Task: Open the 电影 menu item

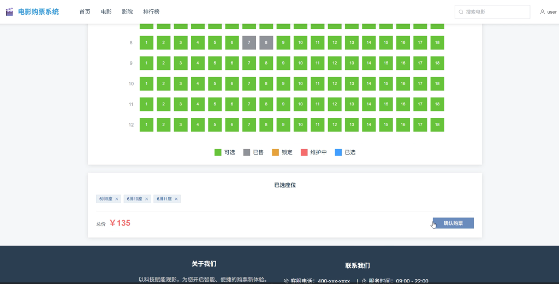Action: (x=106, y=12)
